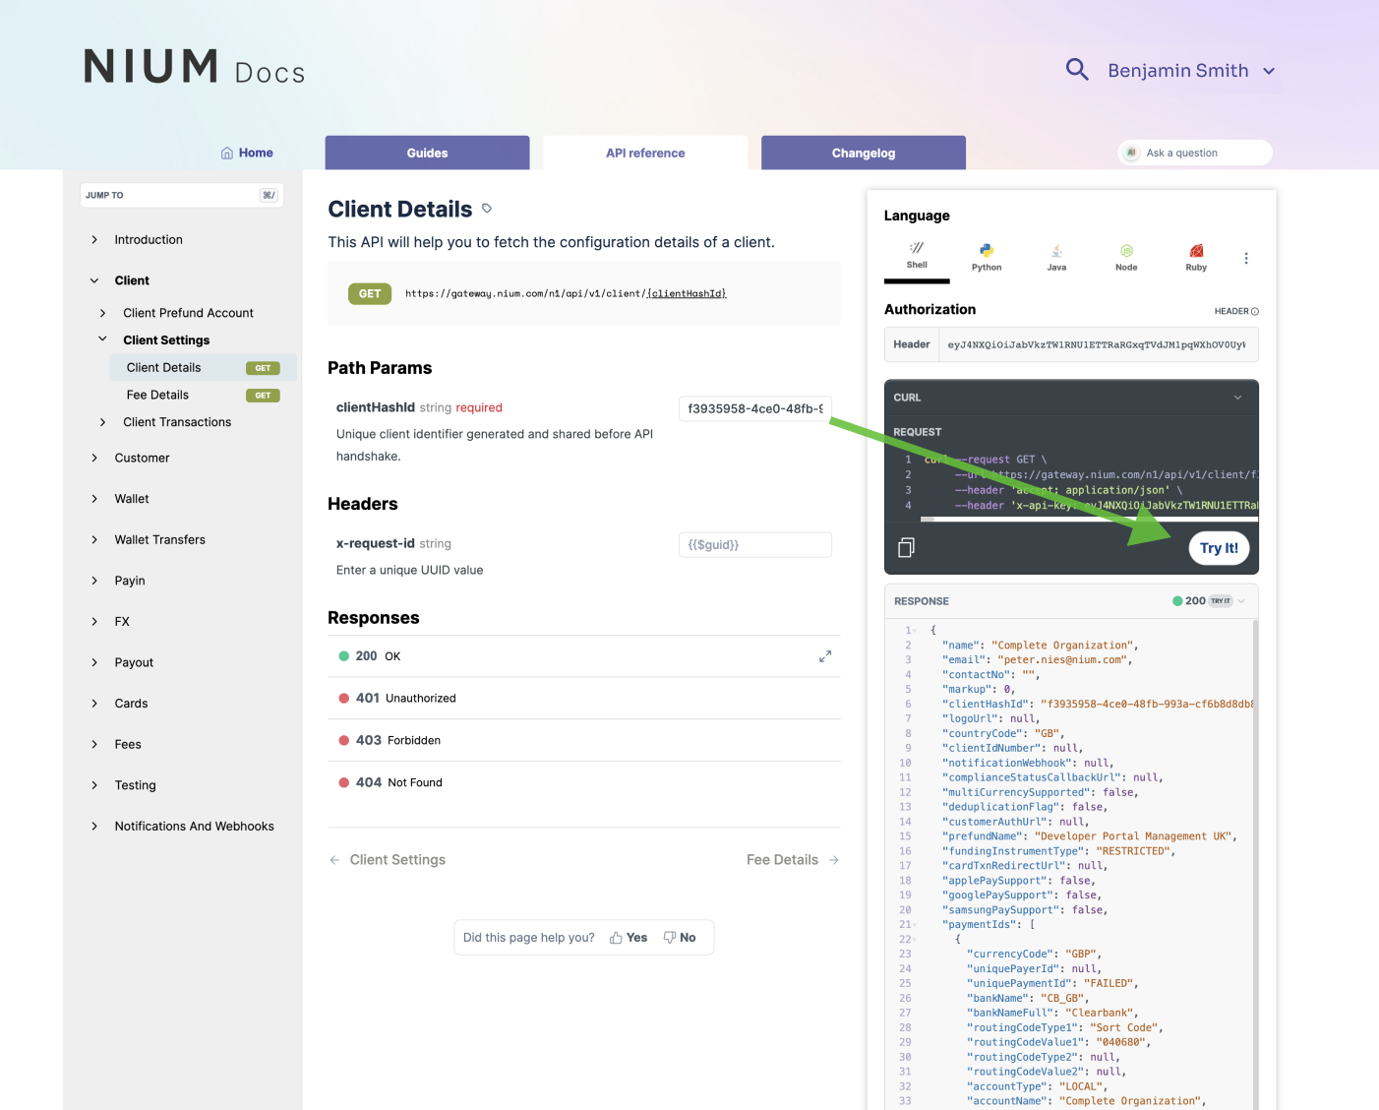Select the Java language icon
Viewport: 1379px width, 1110px height.
point(1056,251)
